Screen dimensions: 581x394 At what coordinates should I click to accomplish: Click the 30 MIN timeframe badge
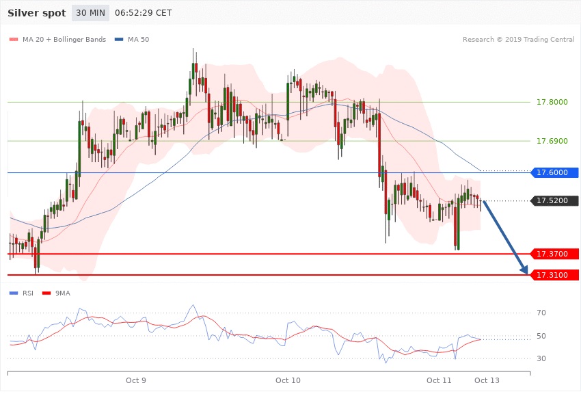[x=90, y=14]
